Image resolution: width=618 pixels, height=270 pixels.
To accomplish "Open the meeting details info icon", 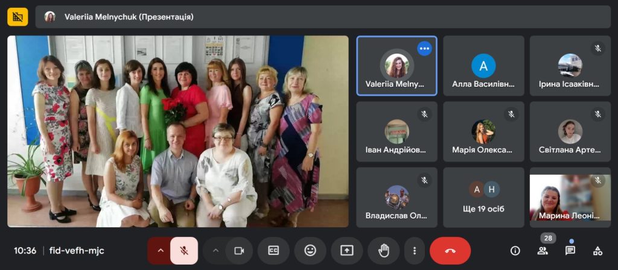I will tap(515, 251).
